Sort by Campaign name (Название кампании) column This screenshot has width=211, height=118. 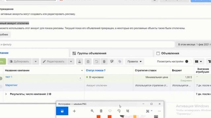click(x=17, y=70)
